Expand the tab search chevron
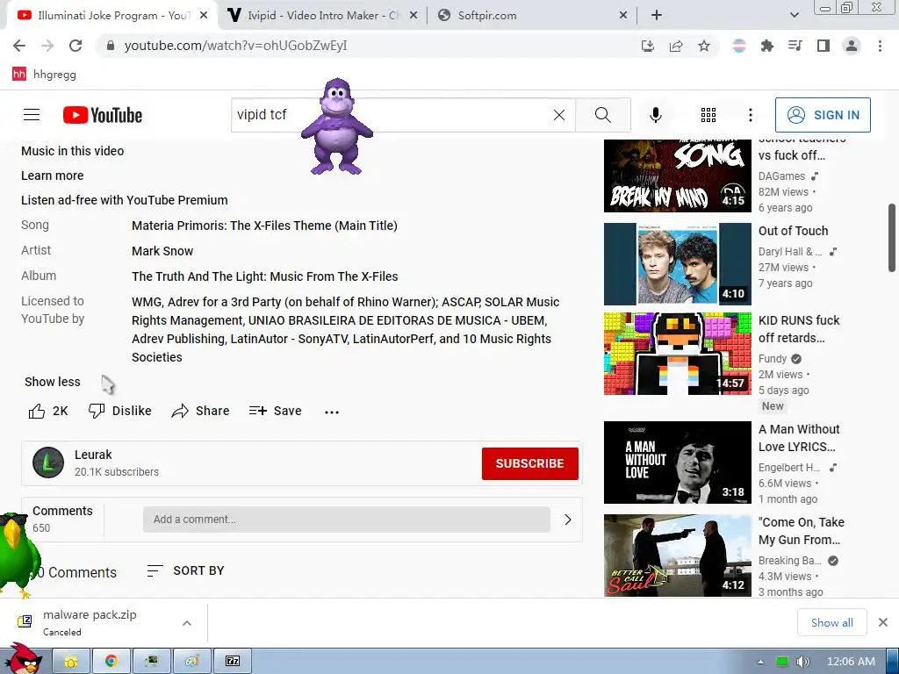The image size is (899, 674). click(794, 16)
